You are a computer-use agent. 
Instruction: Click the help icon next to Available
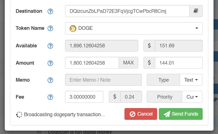click(50, 46)
